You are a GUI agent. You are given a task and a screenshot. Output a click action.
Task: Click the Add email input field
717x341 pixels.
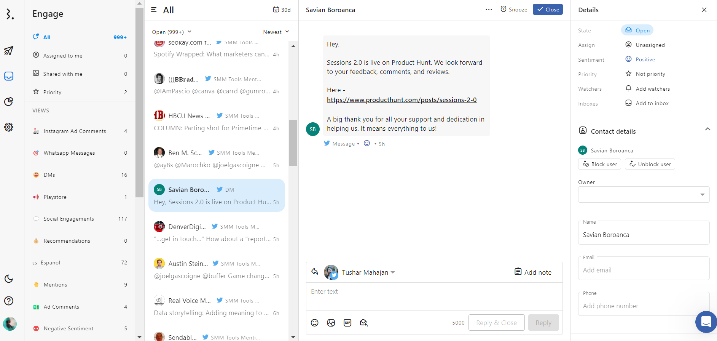point(643,270)
